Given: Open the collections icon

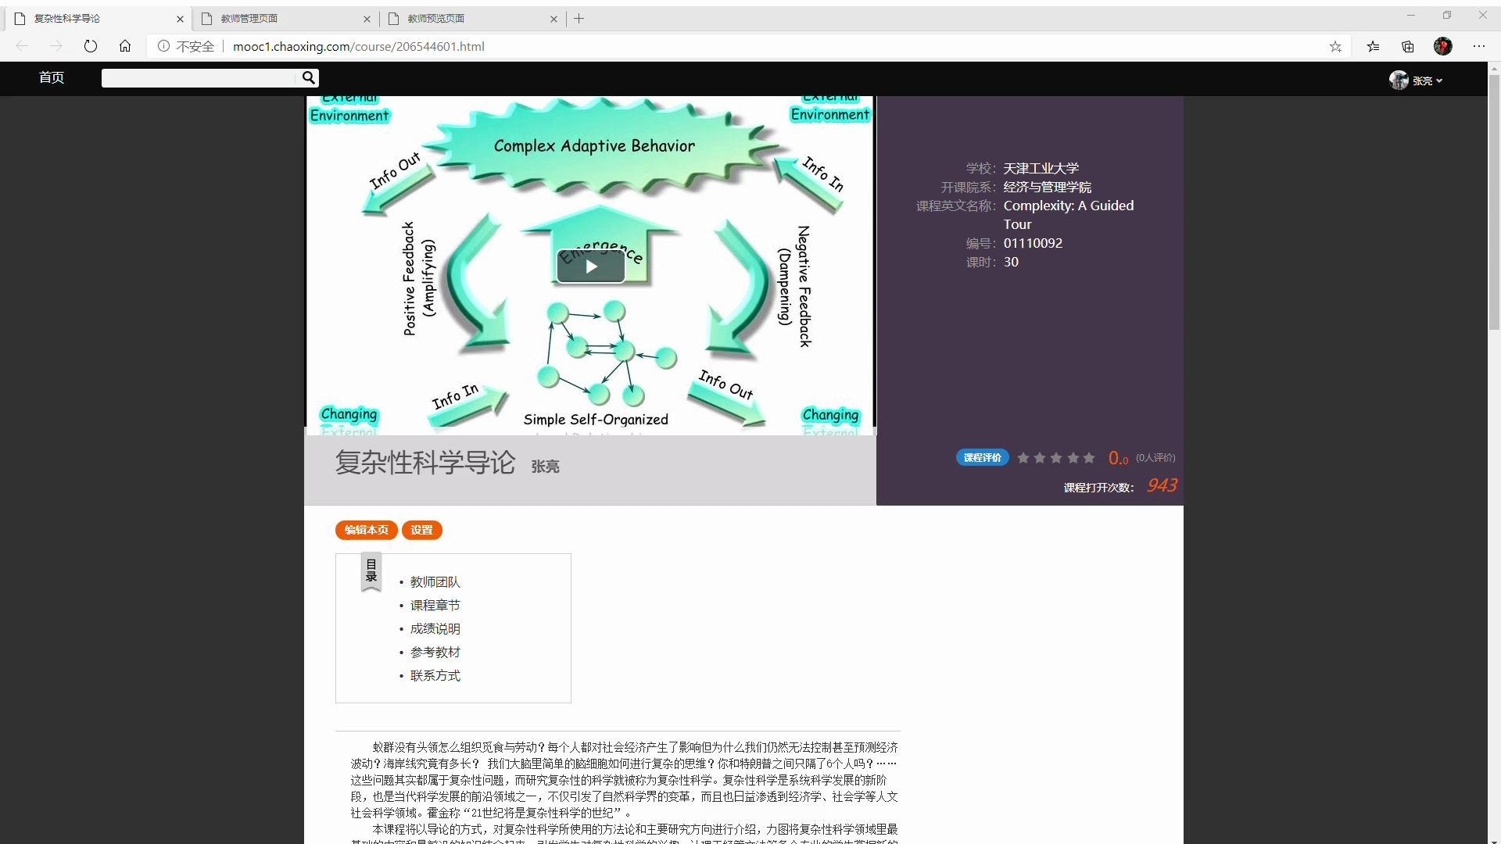Looking at the screenshot, I should coord(1408,47).
